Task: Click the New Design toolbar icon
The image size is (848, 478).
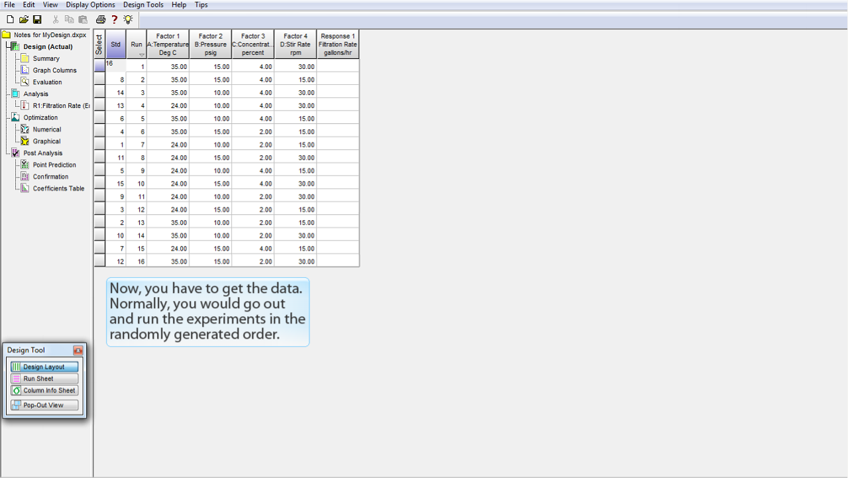Action: tap(10, 20)
